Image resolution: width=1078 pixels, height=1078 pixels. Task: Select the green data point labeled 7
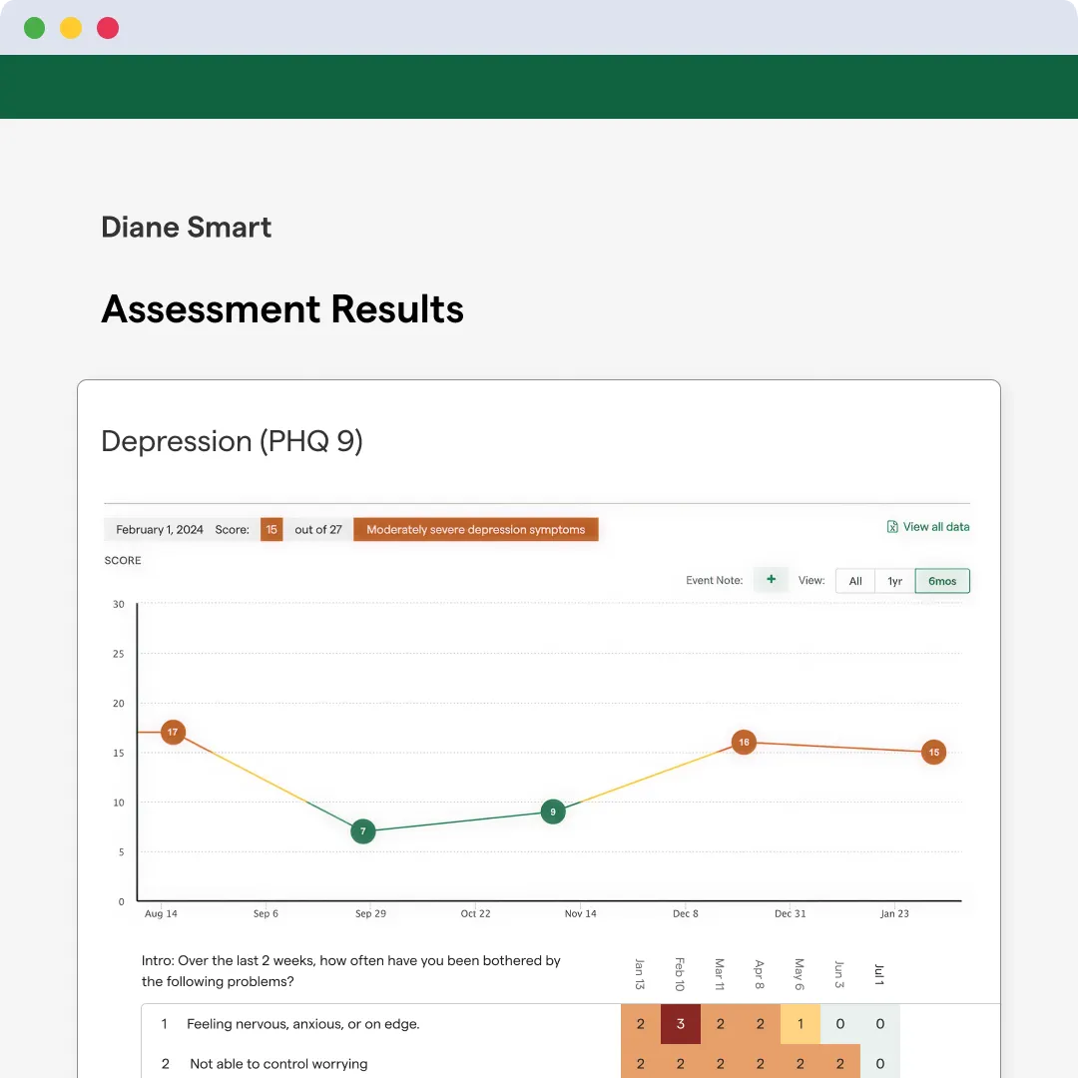pyautogui.click(x=363, y=831)
